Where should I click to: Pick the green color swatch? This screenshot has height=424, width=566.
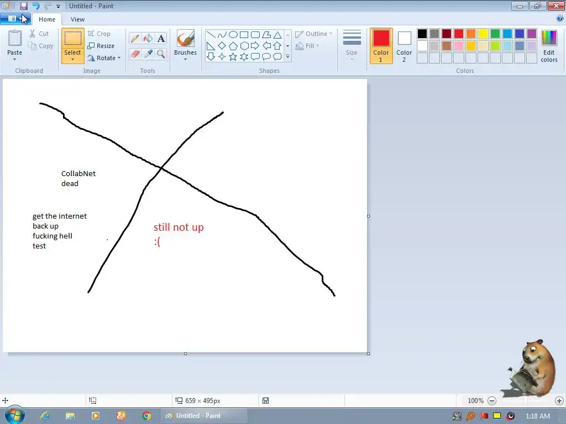click(x=495, y=34)
